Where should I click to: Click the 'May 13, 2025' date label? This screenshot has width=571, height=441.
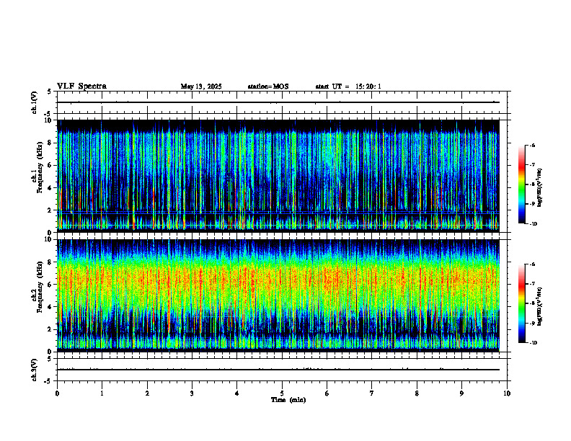point(201,86)
